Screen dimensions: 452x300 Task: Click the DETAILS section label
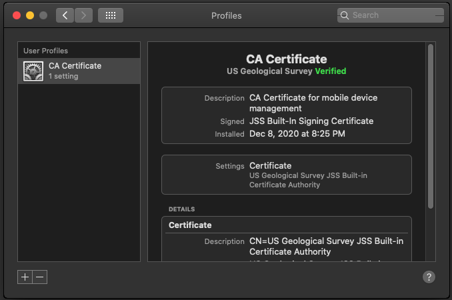point(181,209)
